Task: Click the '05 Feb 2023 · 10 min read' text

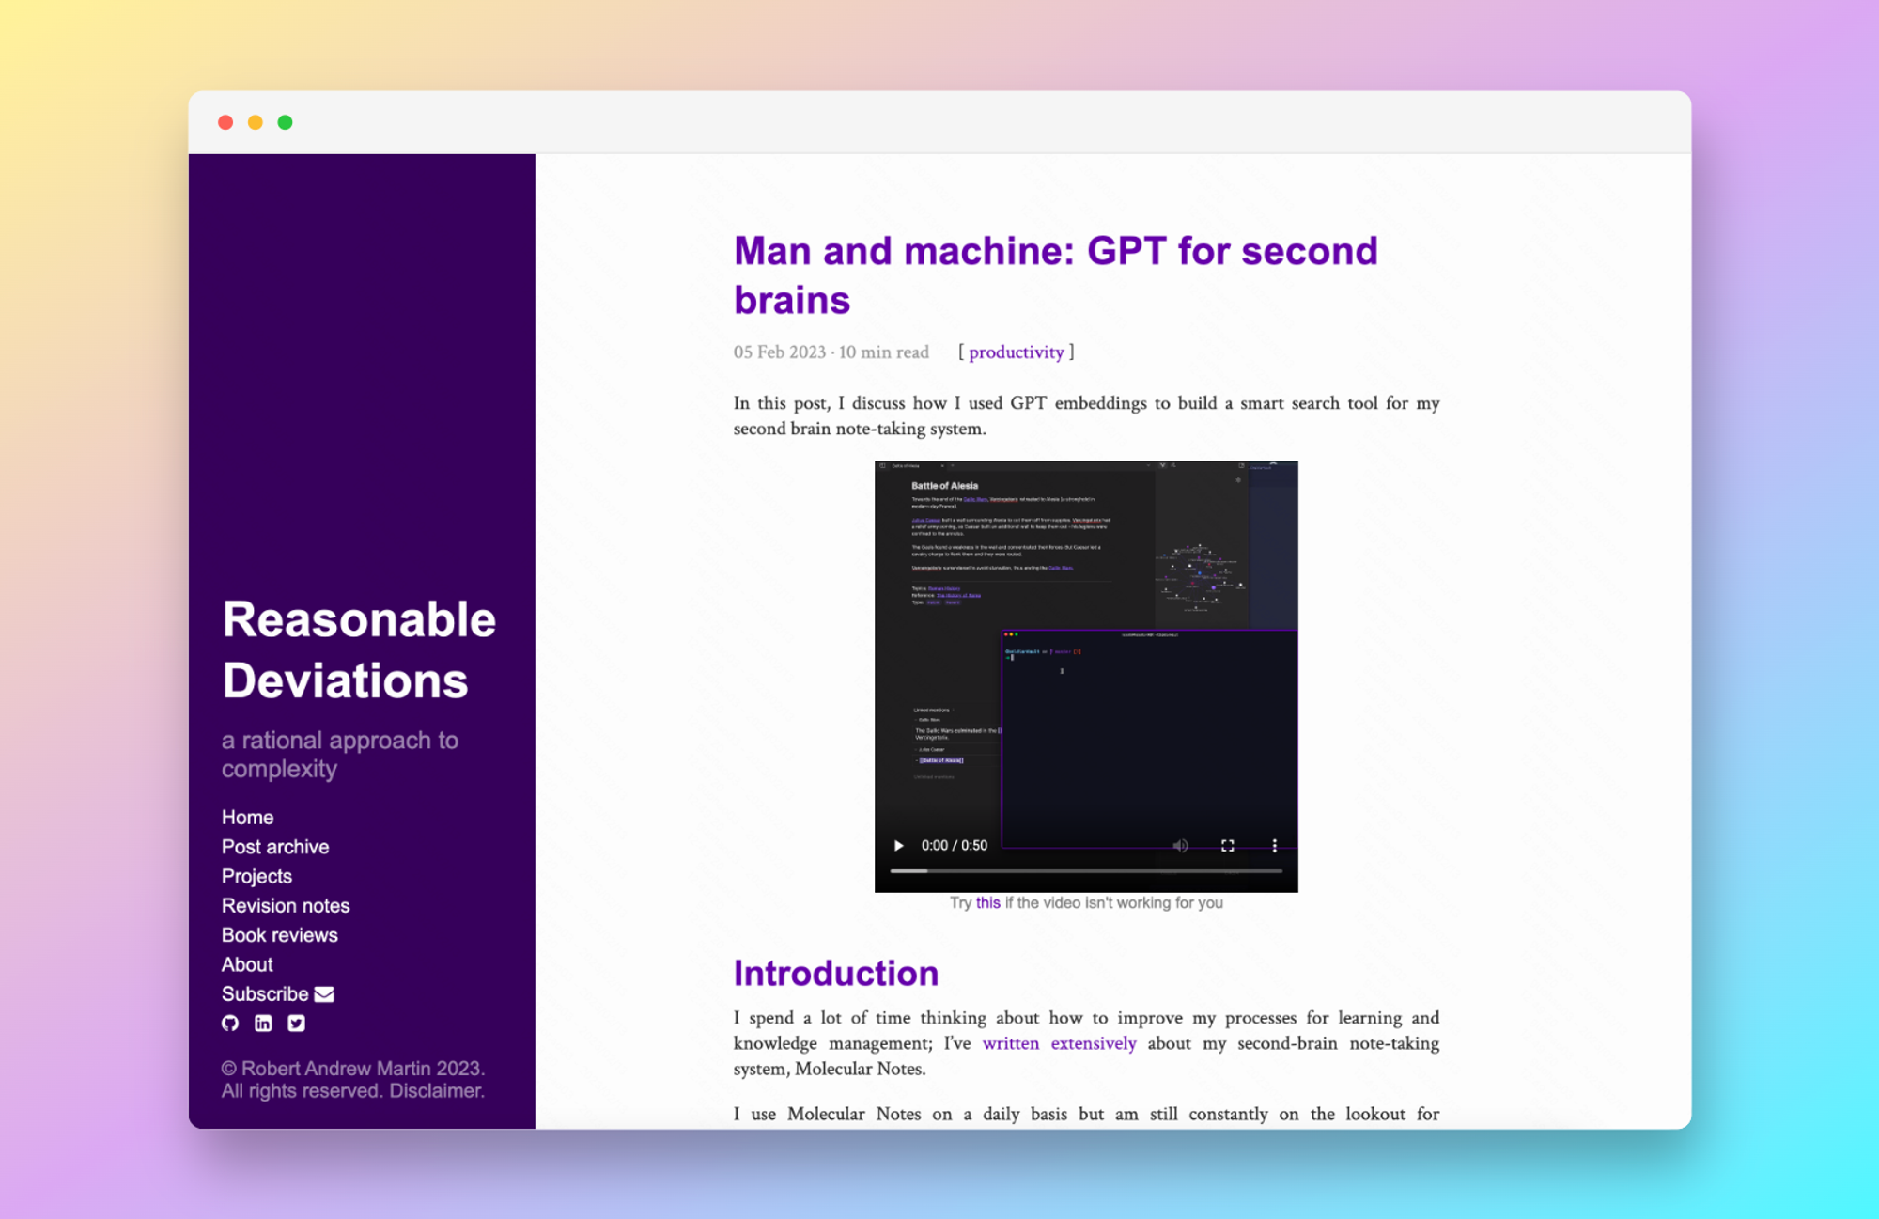Action: click(x=831, y=352)
